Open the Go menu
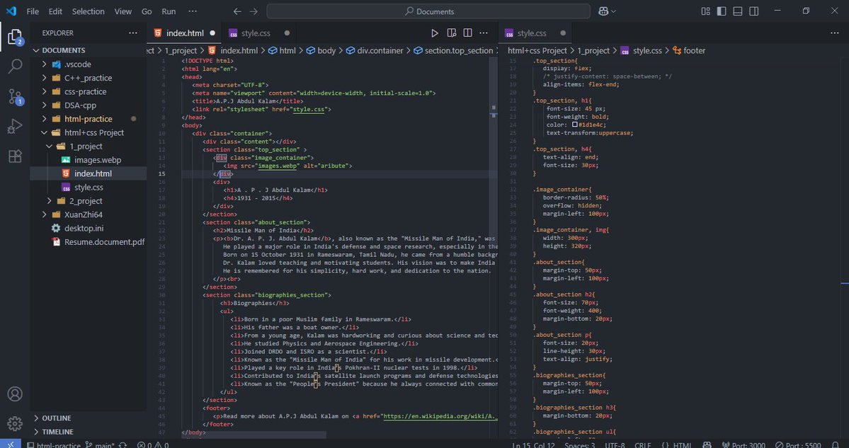The image size is (849, 448). (146, 11)
